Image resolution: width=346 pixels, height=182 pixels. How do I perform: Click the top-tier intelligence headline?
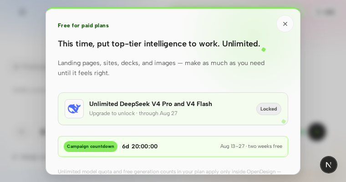click(159, 44)
